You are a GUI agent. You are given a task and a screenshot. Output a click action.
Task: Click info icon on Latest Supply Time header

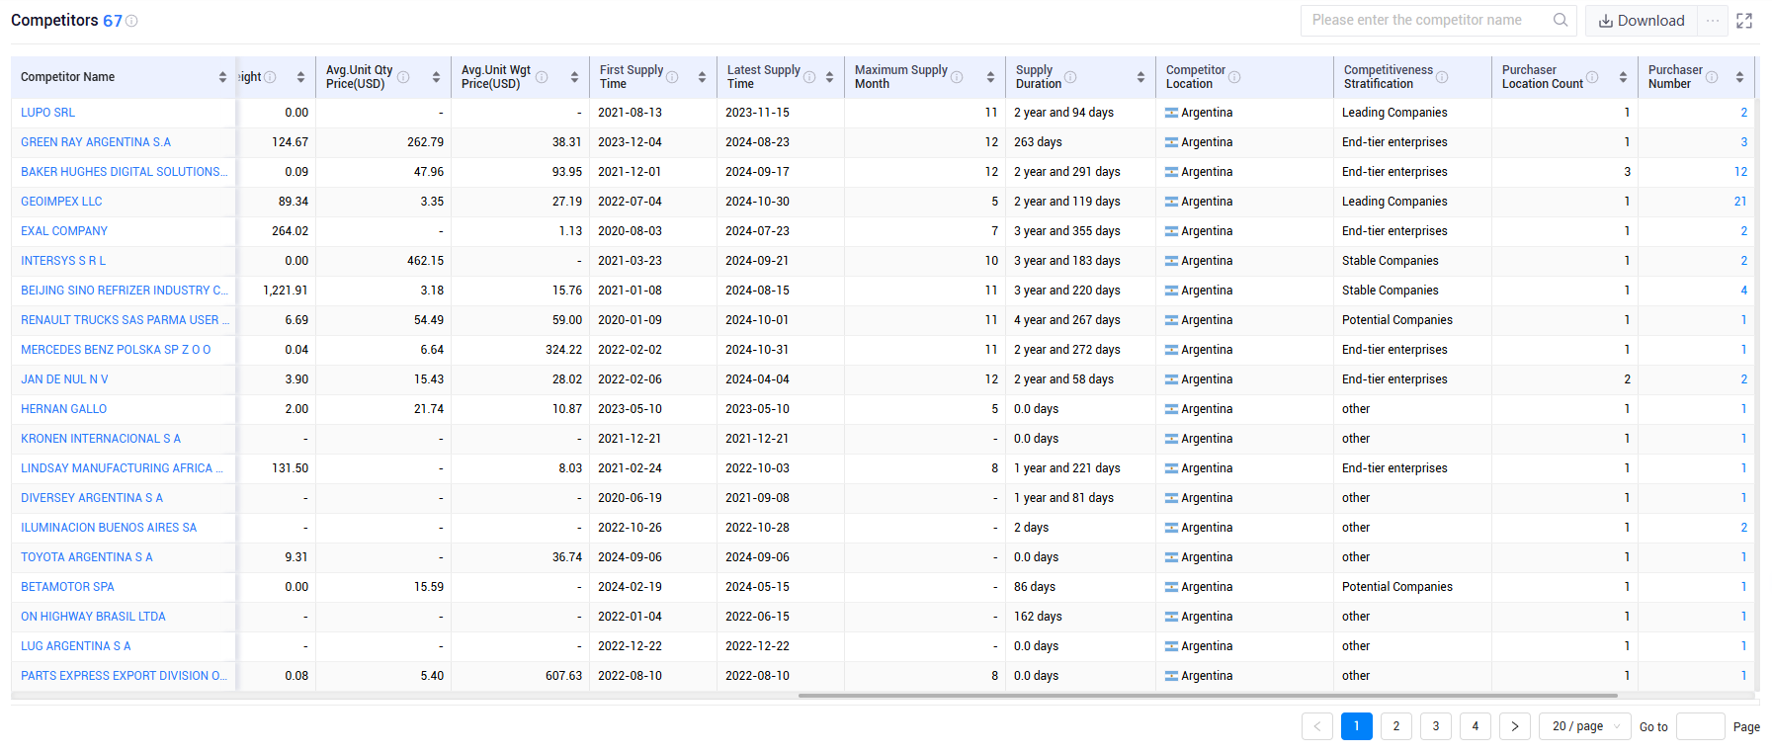point(809,77)
